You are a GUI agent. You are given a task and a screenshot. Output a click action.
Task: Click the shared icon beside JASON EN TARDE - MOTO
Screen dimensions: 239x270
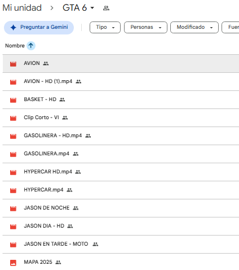coord(95,244)
